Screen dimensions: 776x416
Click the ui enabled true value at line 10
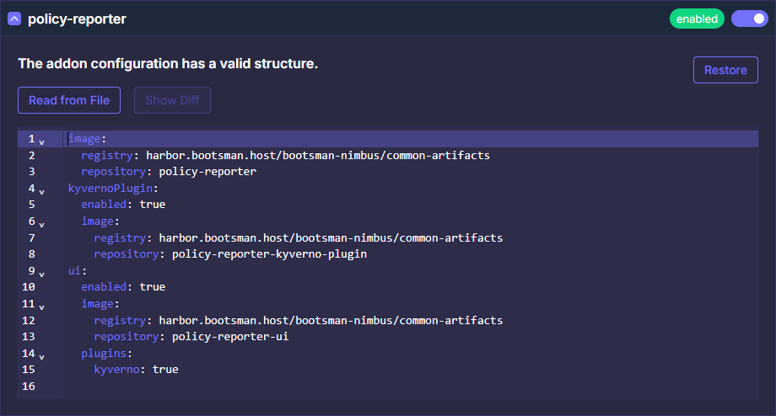(152, 287)
